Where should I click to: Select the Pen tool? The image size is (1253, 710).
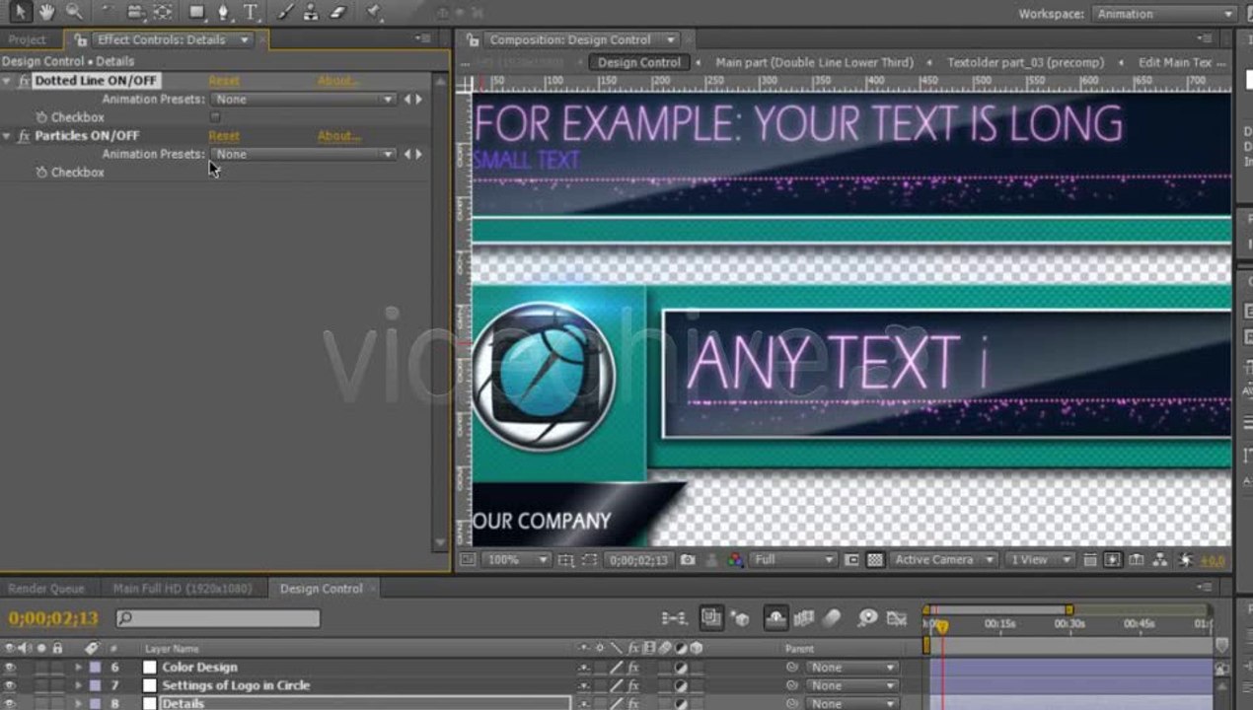pos(223,12)
